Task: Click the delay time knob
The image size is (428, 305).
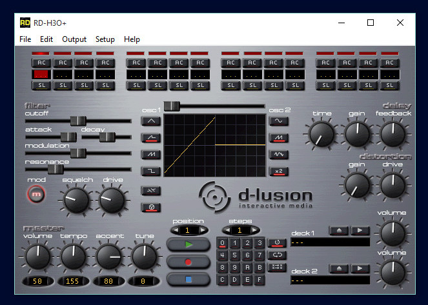Action: [x=321, y=134]
